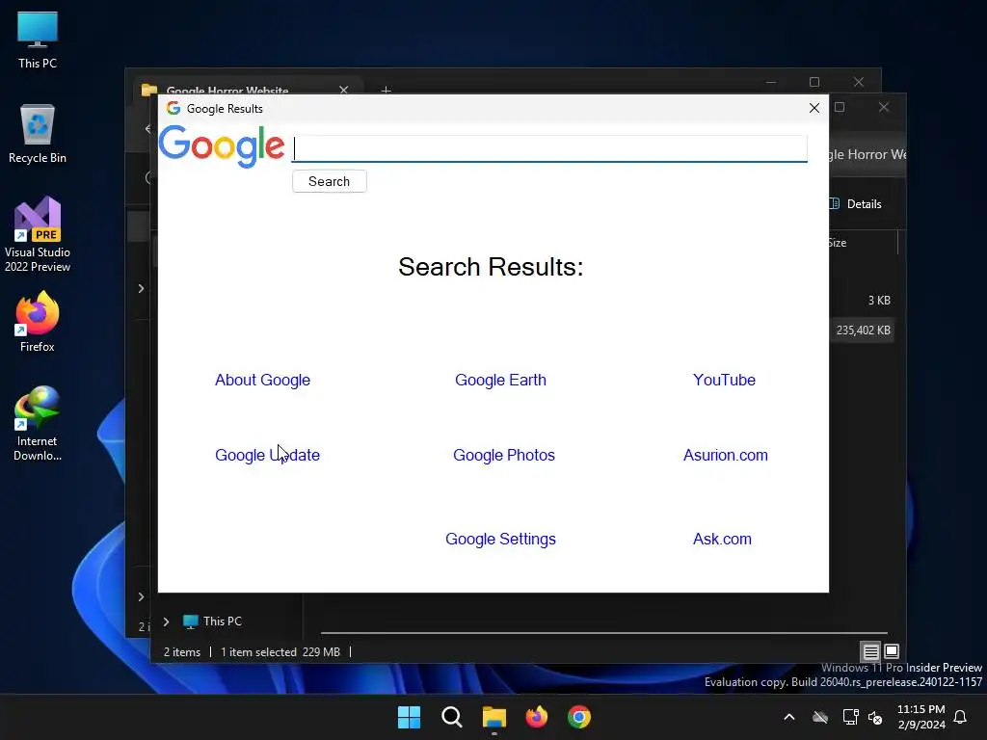Click the OneDrive cloud tray icon
This screenshot has height=740, width=987.
820,717
